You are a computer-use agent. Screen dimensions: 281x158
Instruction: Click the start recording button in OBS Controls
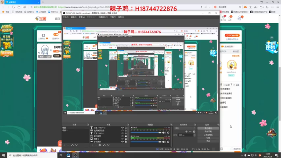[208, 132]
